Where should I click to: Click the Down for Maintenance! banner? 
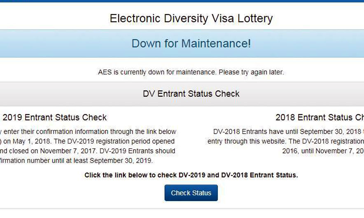tap(191, 43)
